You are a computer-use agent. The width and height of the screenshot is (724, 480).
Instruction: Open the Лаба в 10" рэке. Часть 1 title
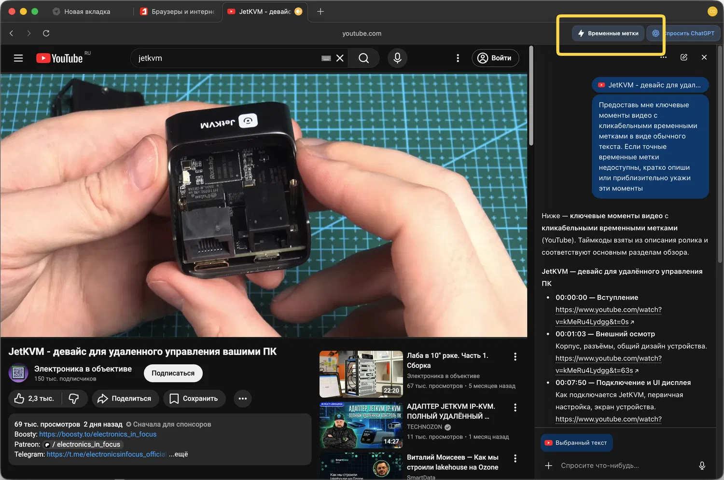(x=447, y=360)
